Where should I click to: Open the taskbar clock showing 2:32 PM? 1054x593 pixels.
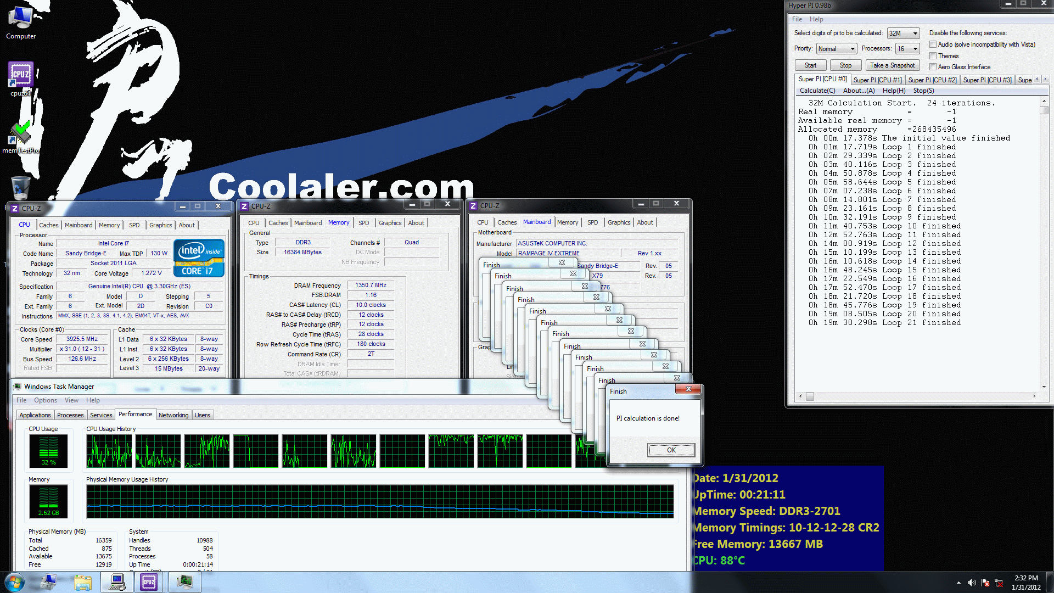pyautogui.click(x=1026, y=583)
